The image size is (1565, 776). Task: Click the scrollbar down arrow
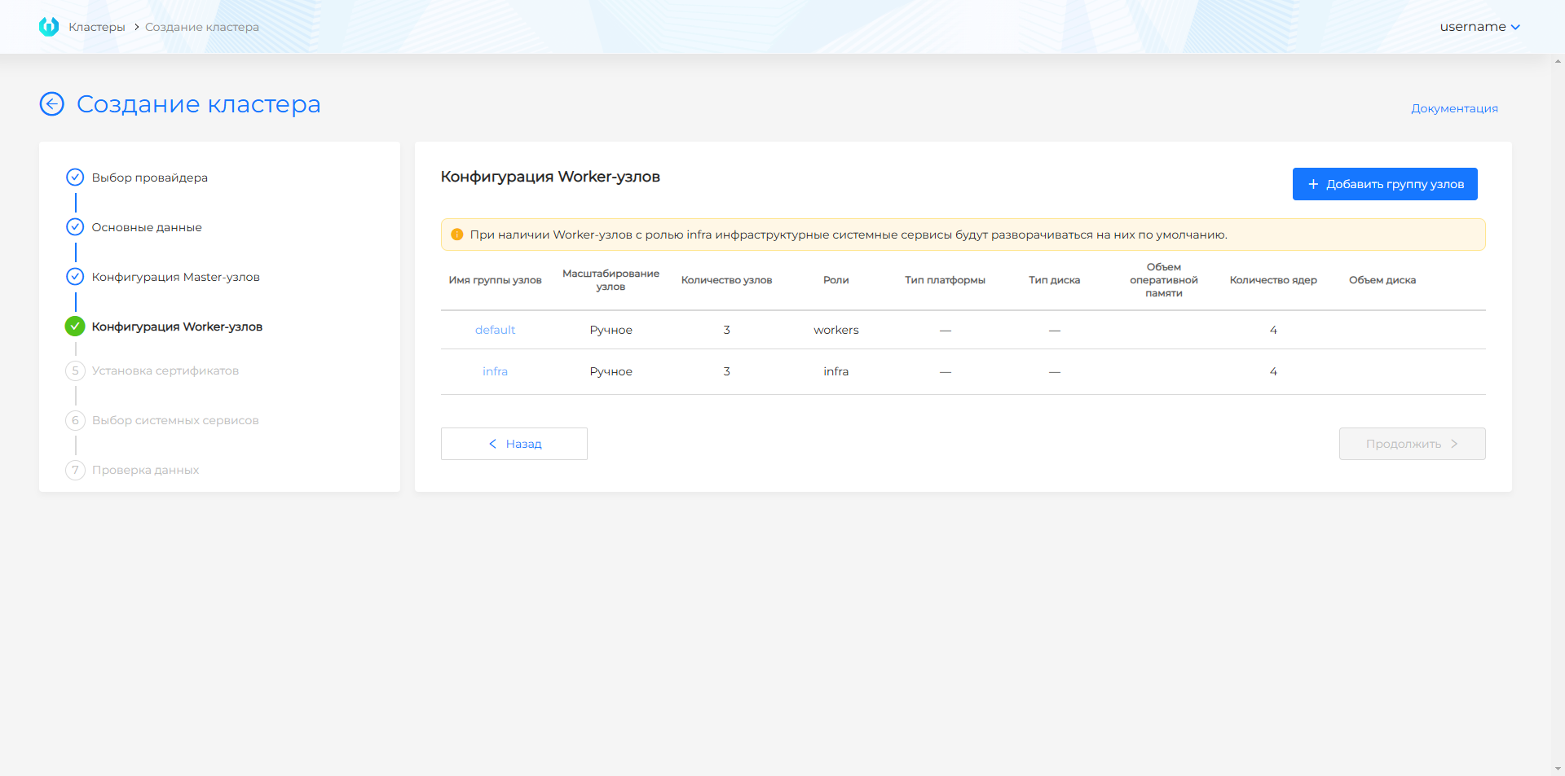coord(1558,769)
